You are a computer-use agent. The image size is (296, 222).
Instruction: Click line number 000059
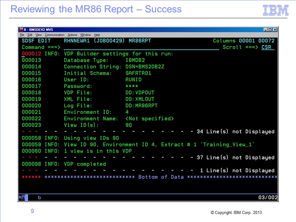tap(31, 144)
